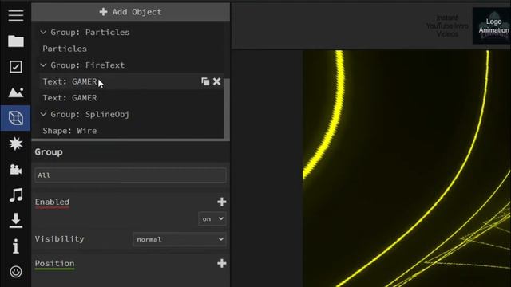Image resolution: width=511 pixels, height=287 pixels.
Task: Open the Visibility normal dropdown
Action: 180,239
